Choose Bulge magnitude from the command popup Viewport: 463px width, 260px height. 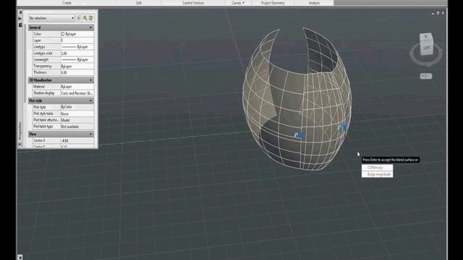pyautogui.click(x=378, y=174)
